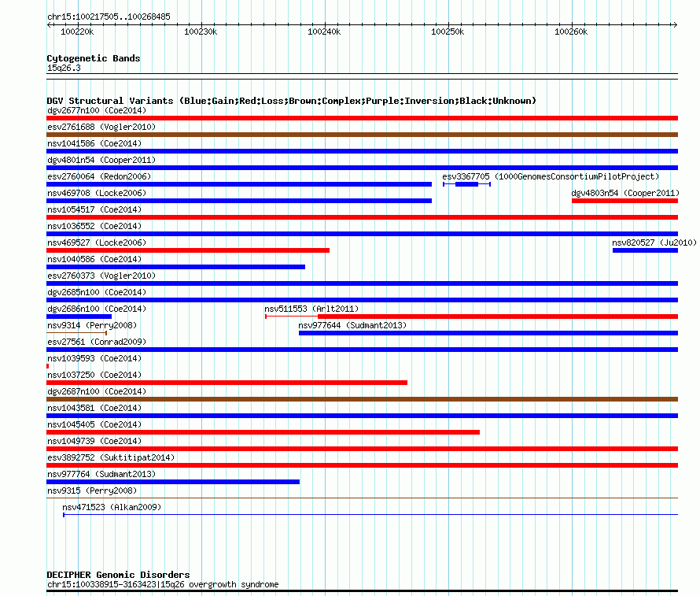Click the dgv2687n100 brown complex bar
The width and height of the screenshot is (700, 596).
362,399
